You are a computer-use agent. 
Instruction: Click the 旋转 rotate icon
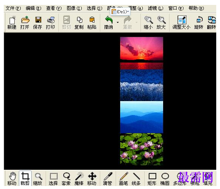(199, 23)
